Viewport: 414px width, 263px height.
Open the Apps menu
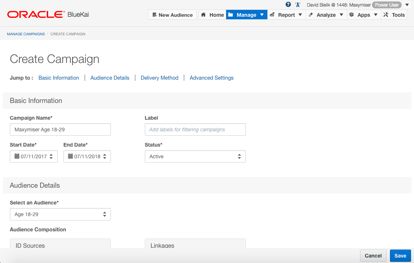tap(364, 15)
